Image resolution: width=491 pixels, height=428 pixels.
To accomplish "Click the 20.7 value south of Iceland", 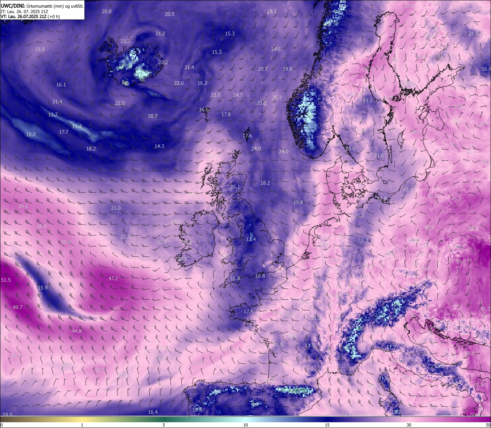I will coord(153,116).
